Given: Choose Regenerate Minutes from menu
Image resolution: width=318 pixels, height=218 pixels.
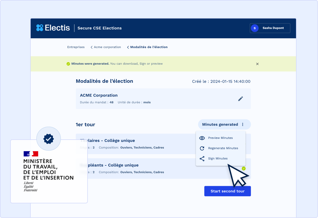Looking at the screenshot, I should click(x=221, y=148).
